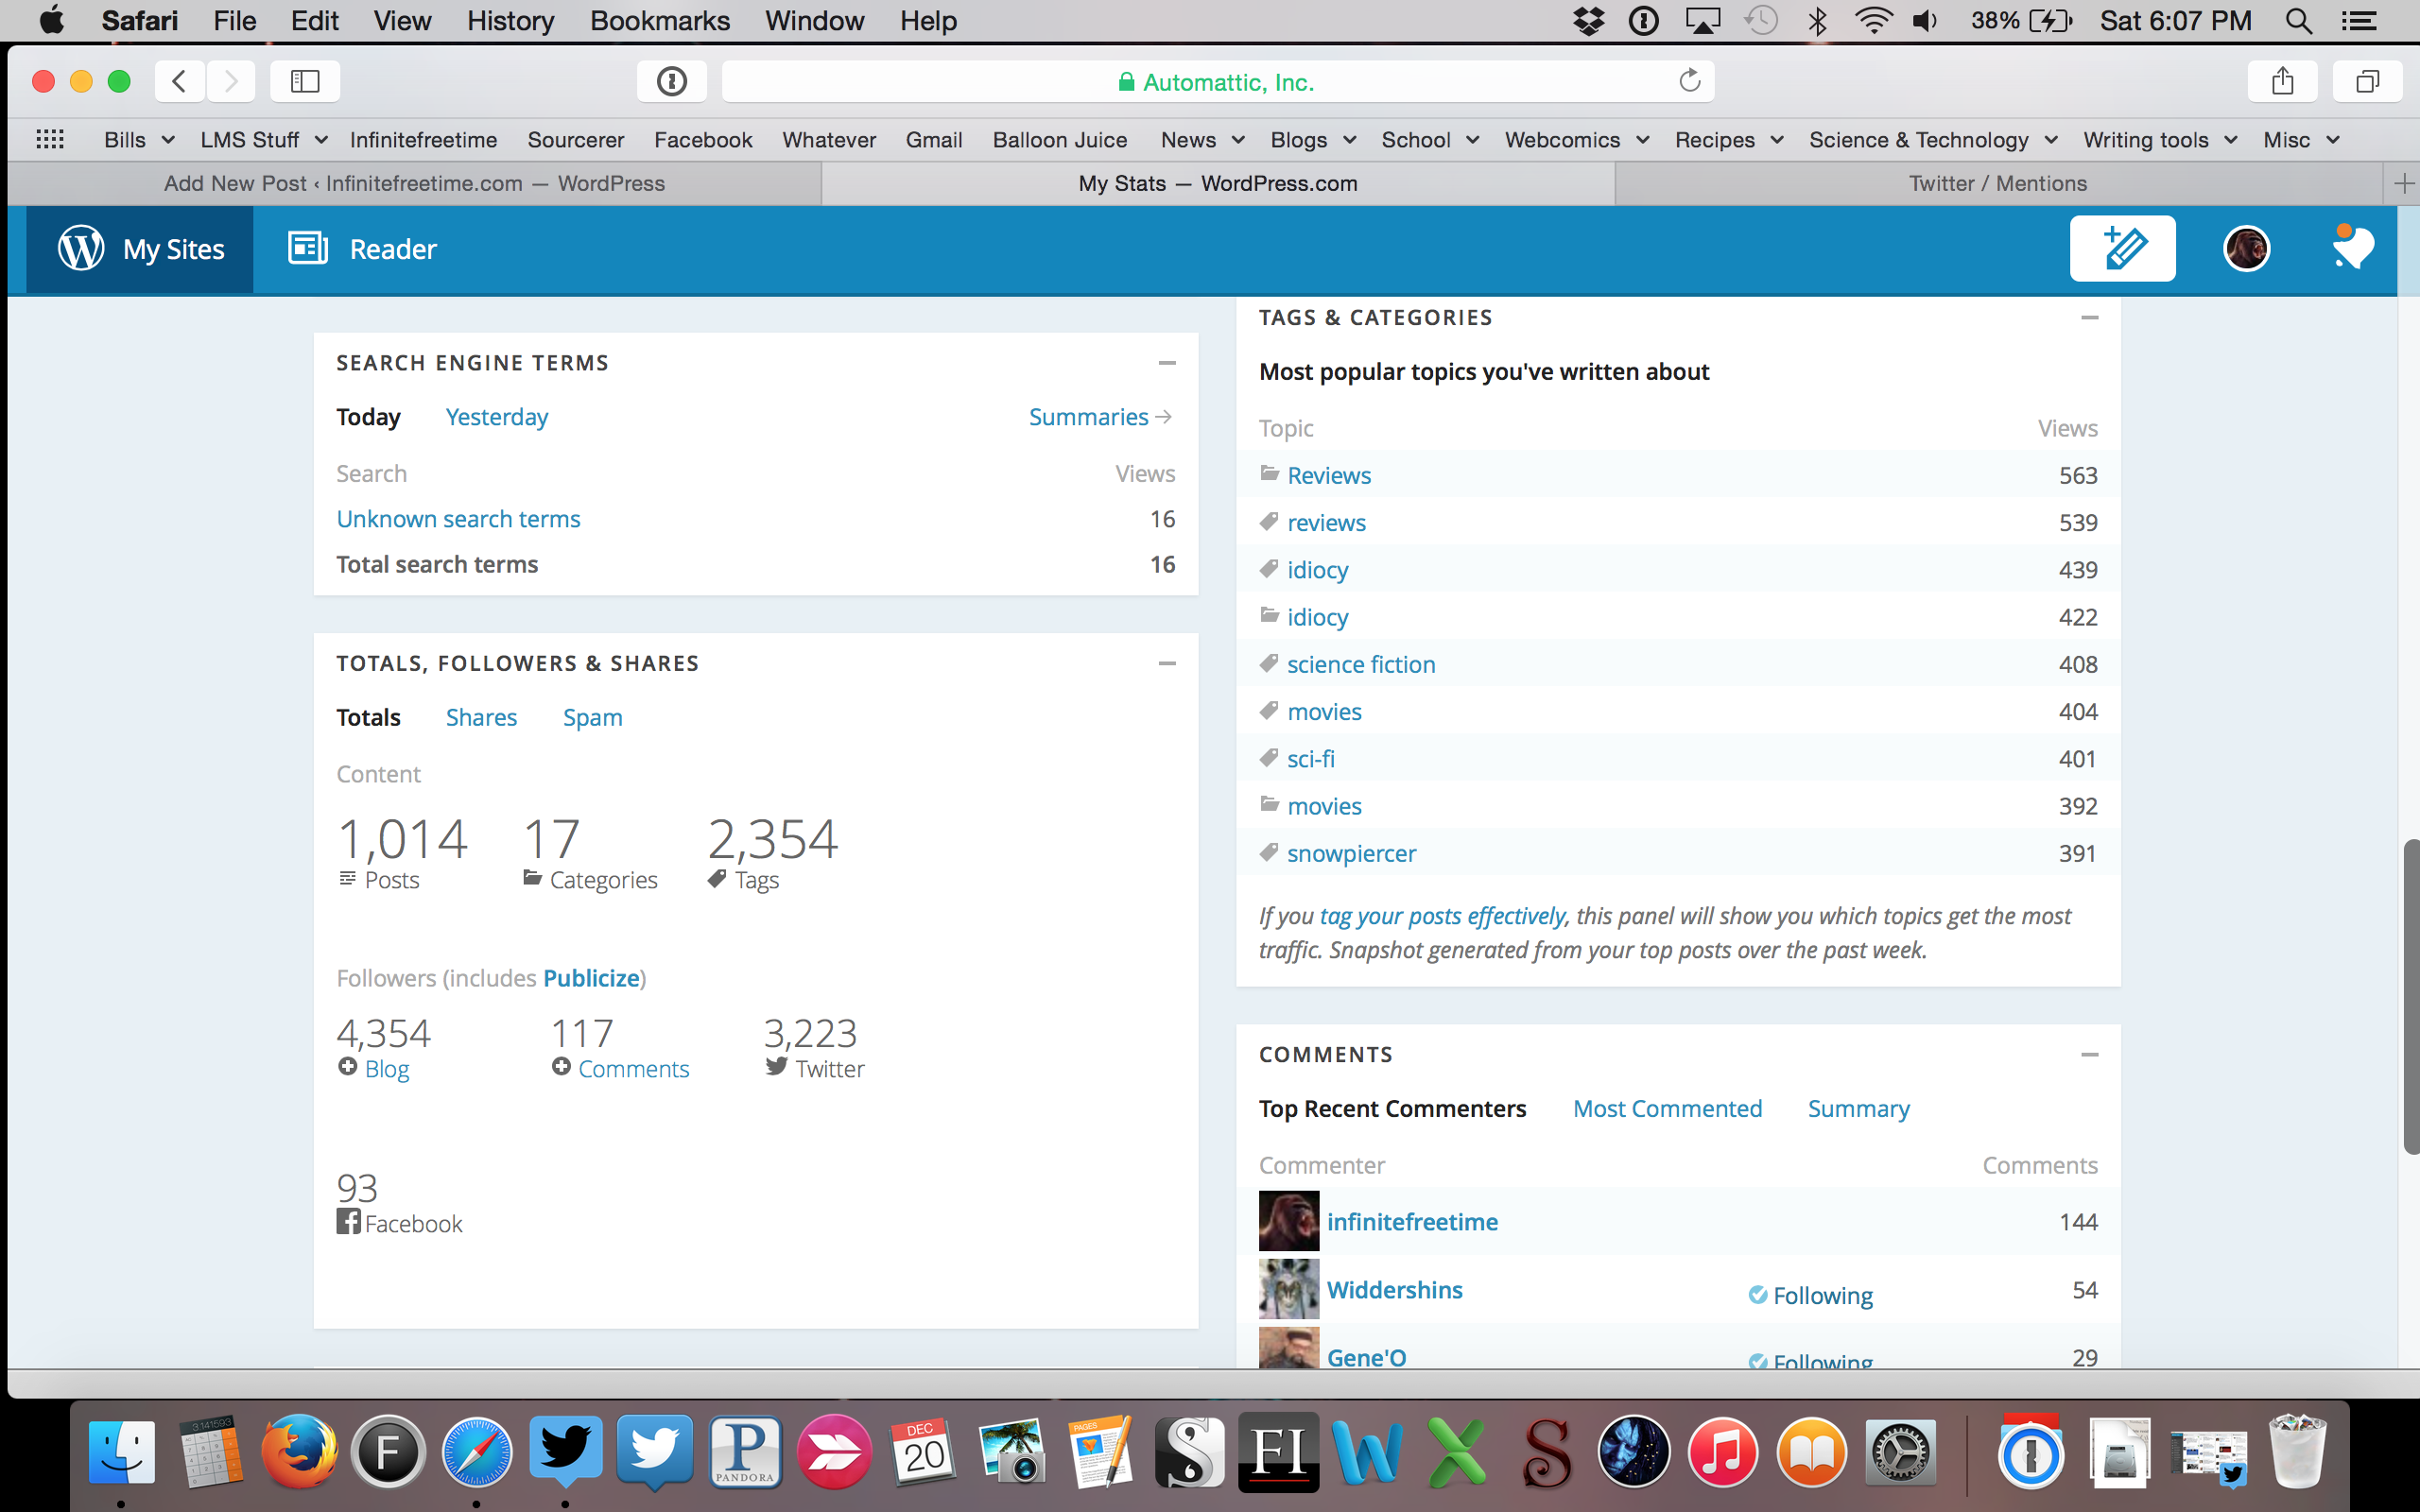The width and height of the screenshot is (2420, 1512).
Task: Select the Shares tab in Totals panel
Action: pos(481,718)
